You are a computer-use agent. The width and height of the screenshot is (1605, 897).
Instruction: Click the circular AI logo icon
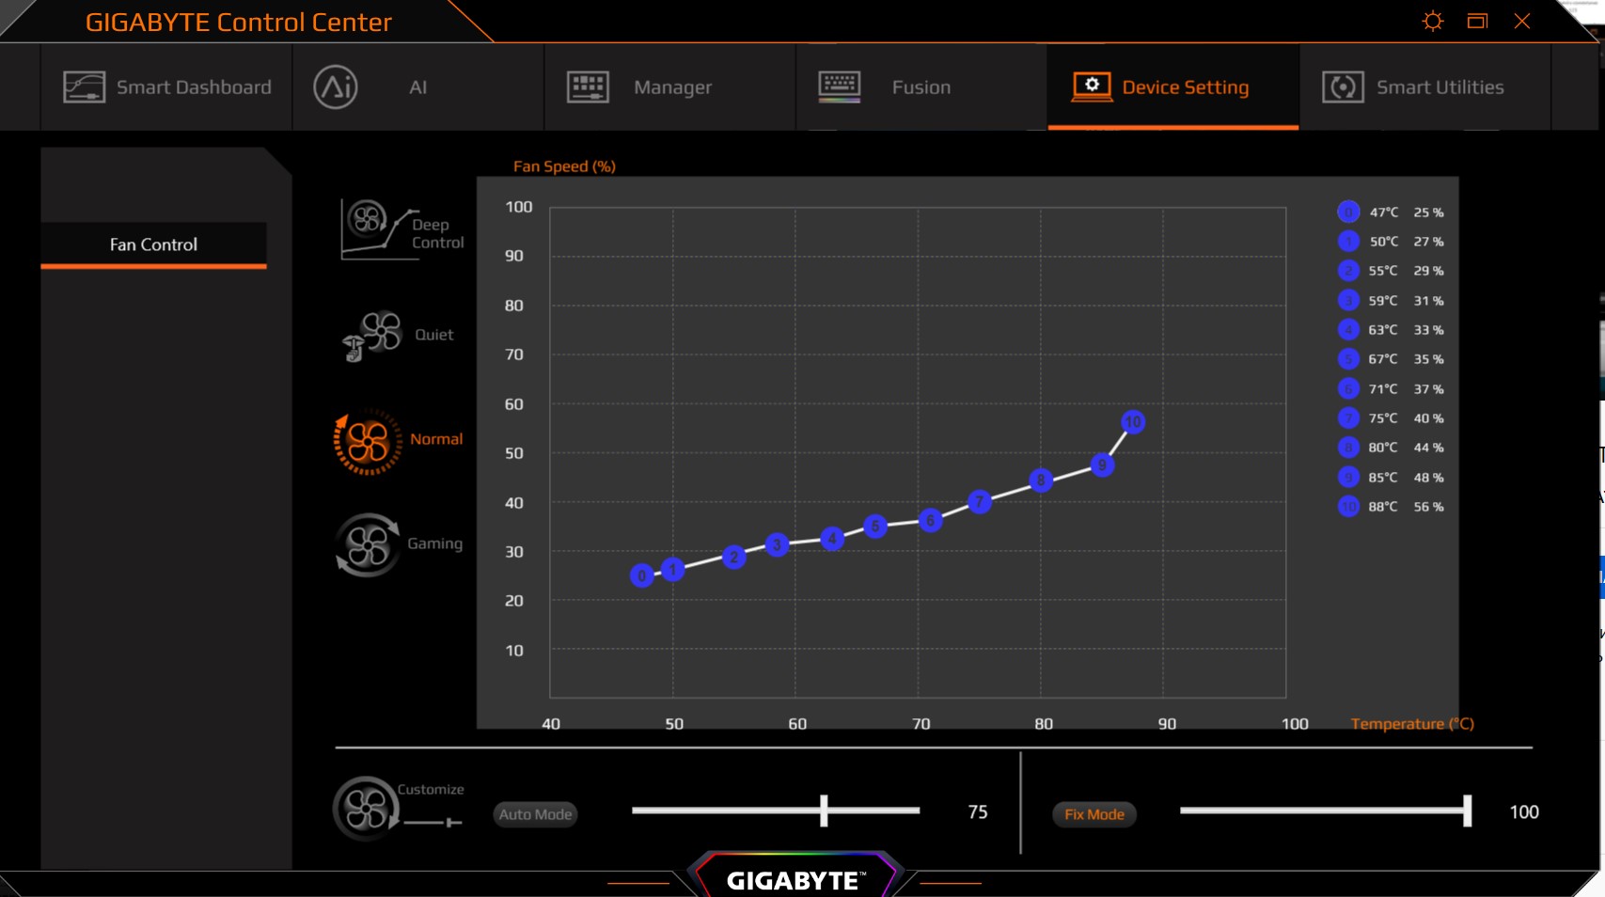(336, 87)
